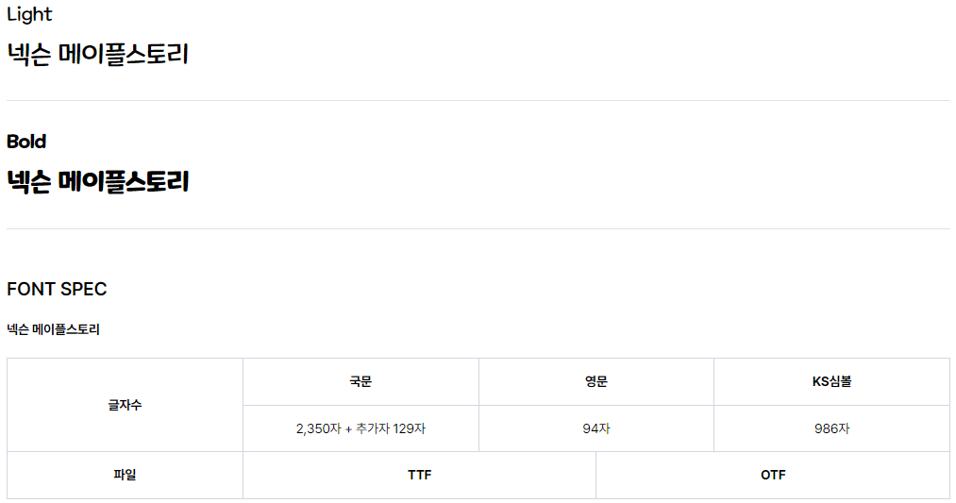Click the divider line below Bold sample
Screen dimensions: 956x503
tap(478, 229)
